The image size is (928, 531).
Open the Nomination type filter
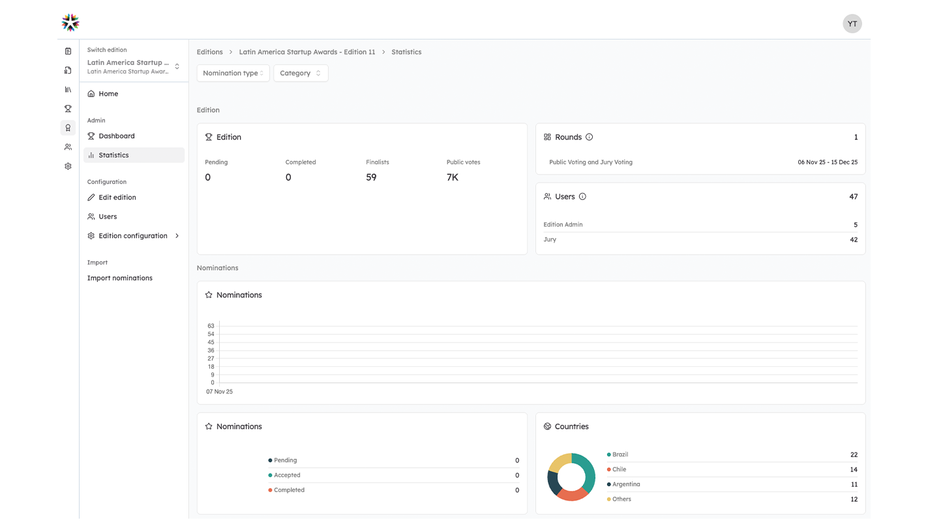[233, 73]
